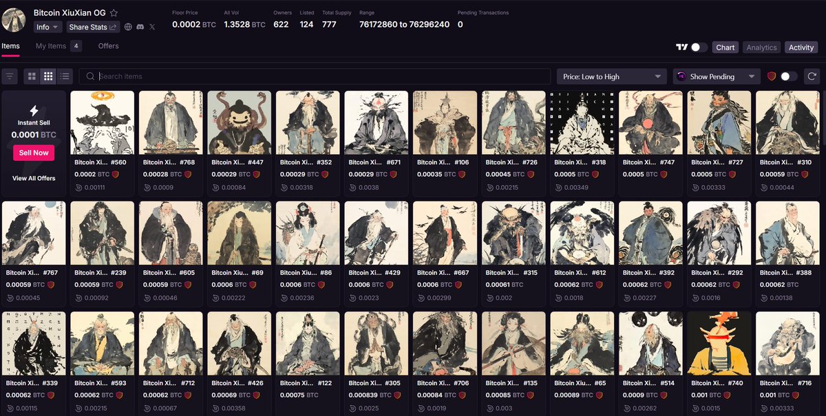Switch to the Offers tab
The width and height of the screenshot is (826, 416).
108,46
